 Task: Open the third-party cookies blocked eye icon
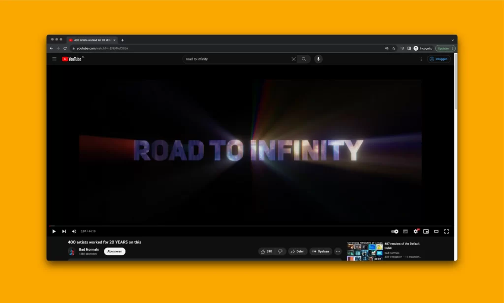click(x=387, y=48)
